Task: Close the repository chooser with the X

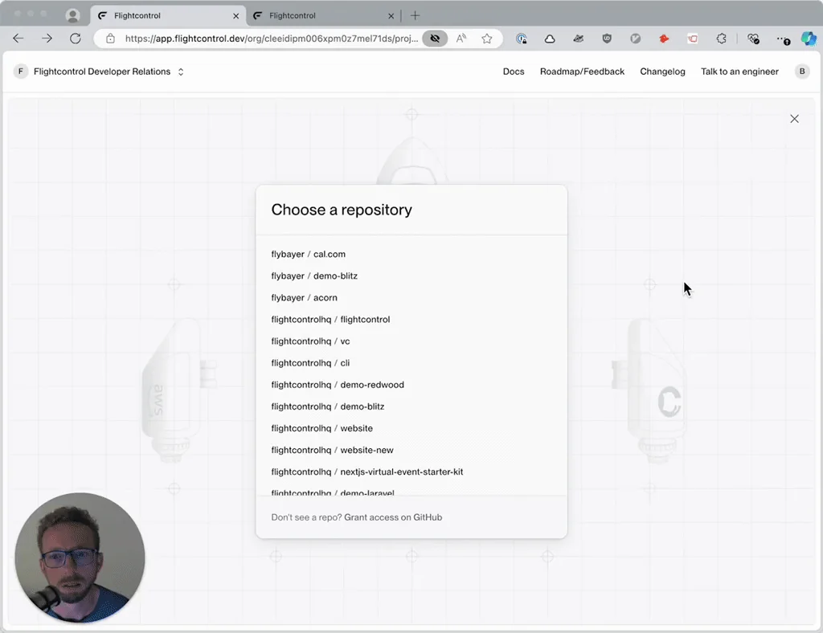Action: click(795, 119)
